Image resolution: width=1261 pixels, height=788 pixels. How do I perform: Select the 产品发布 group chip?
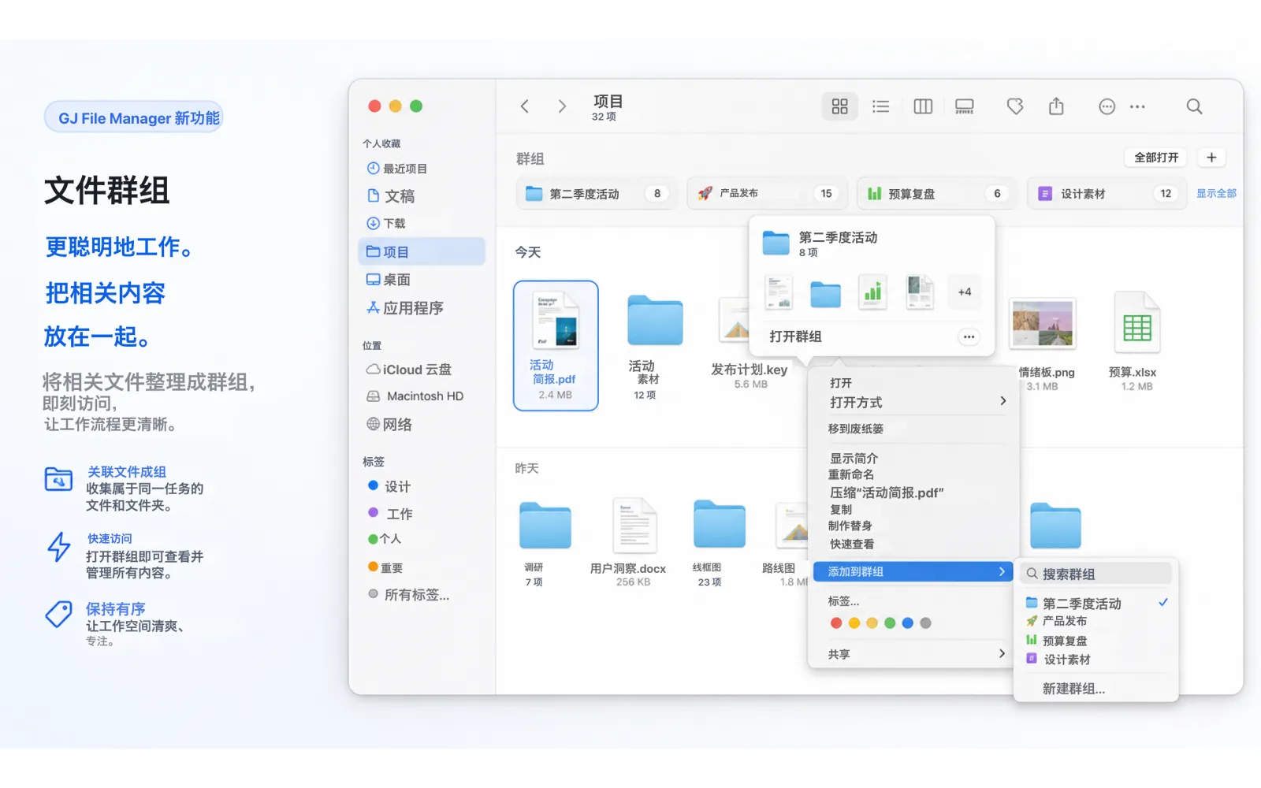coord(767,193)
